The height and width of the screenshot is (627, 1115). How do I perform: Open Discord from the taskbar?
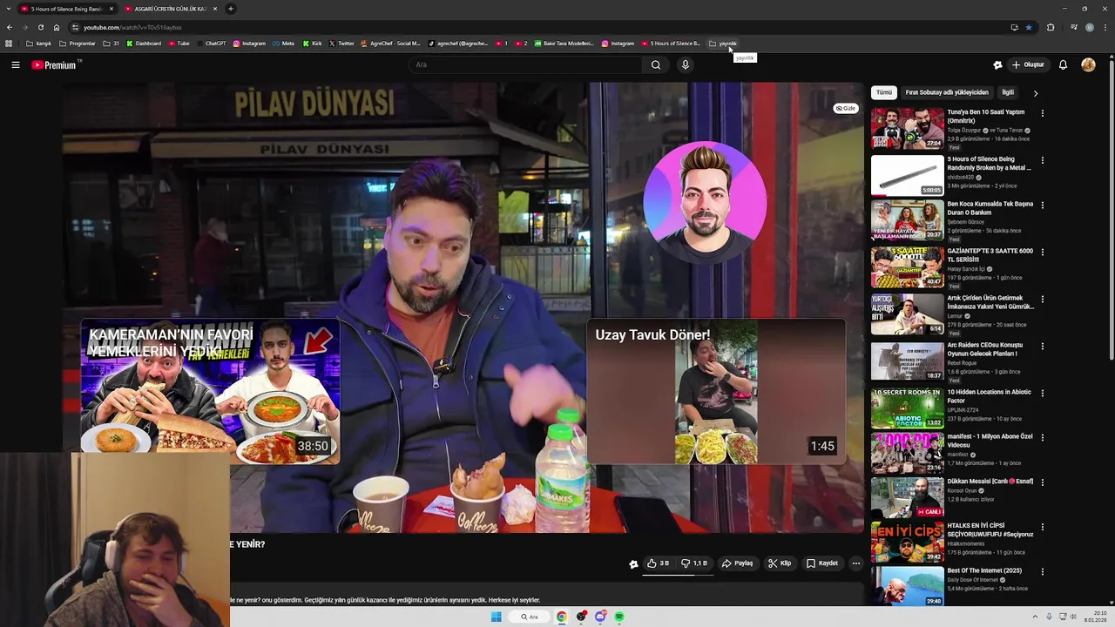600,617
